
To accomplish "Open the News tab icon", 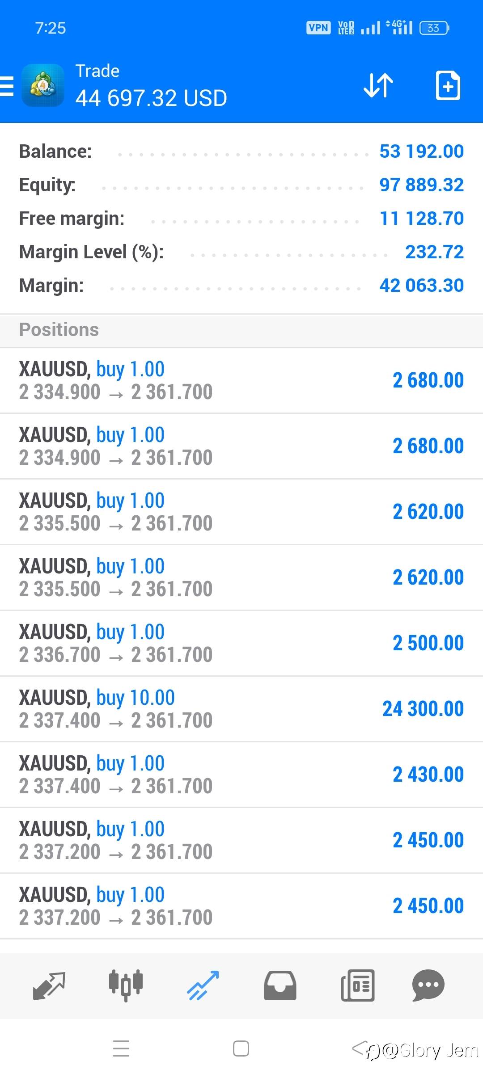I will (x=357, y=985).
